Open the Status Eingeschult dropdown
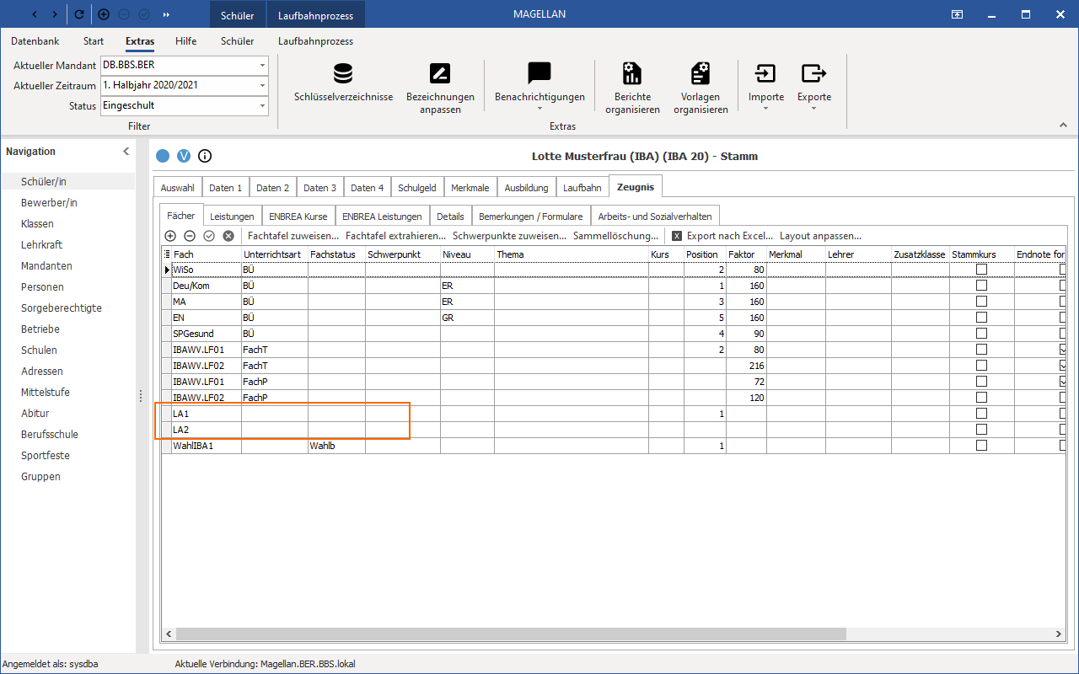Screen dimensions: 1079x674 (x=262, y=105)
